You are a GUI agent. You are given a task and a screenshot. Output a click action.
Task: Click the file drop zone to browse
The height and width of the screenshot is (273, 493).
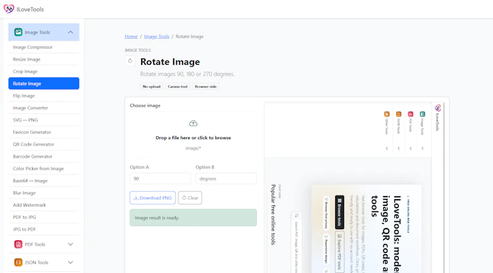click(x=193, y=134)
